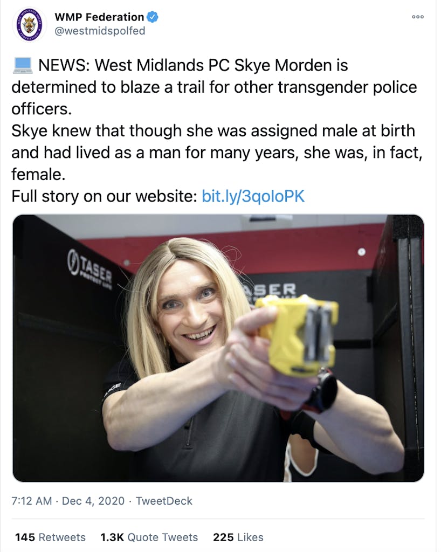View the 225 Likes list
This screenshot has width=441, height=552.
pos(238,537)
